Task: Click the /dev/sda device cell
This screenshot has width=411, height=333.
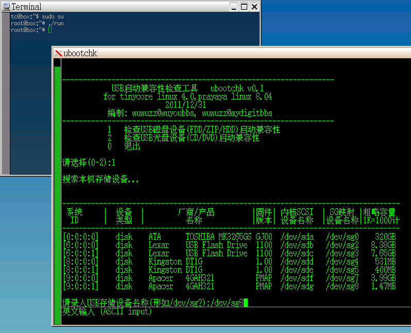Action: pyautogui.click(x=297, y=237)
